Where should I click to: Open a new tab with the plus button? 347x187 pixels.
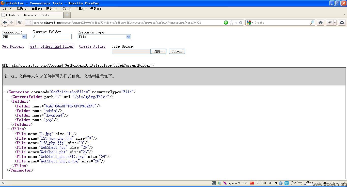67,15
